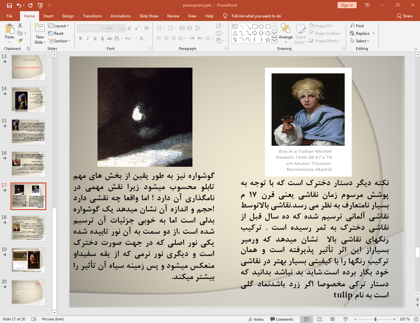420x323 pixels.
Task: Select slide 14 thumbnail
Action: tap(29, 100)
